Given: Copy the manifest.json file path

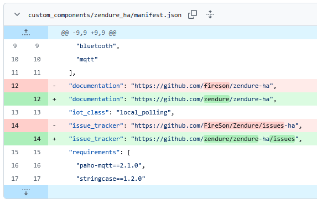Looking at the screenshot, I should (193, 14).
